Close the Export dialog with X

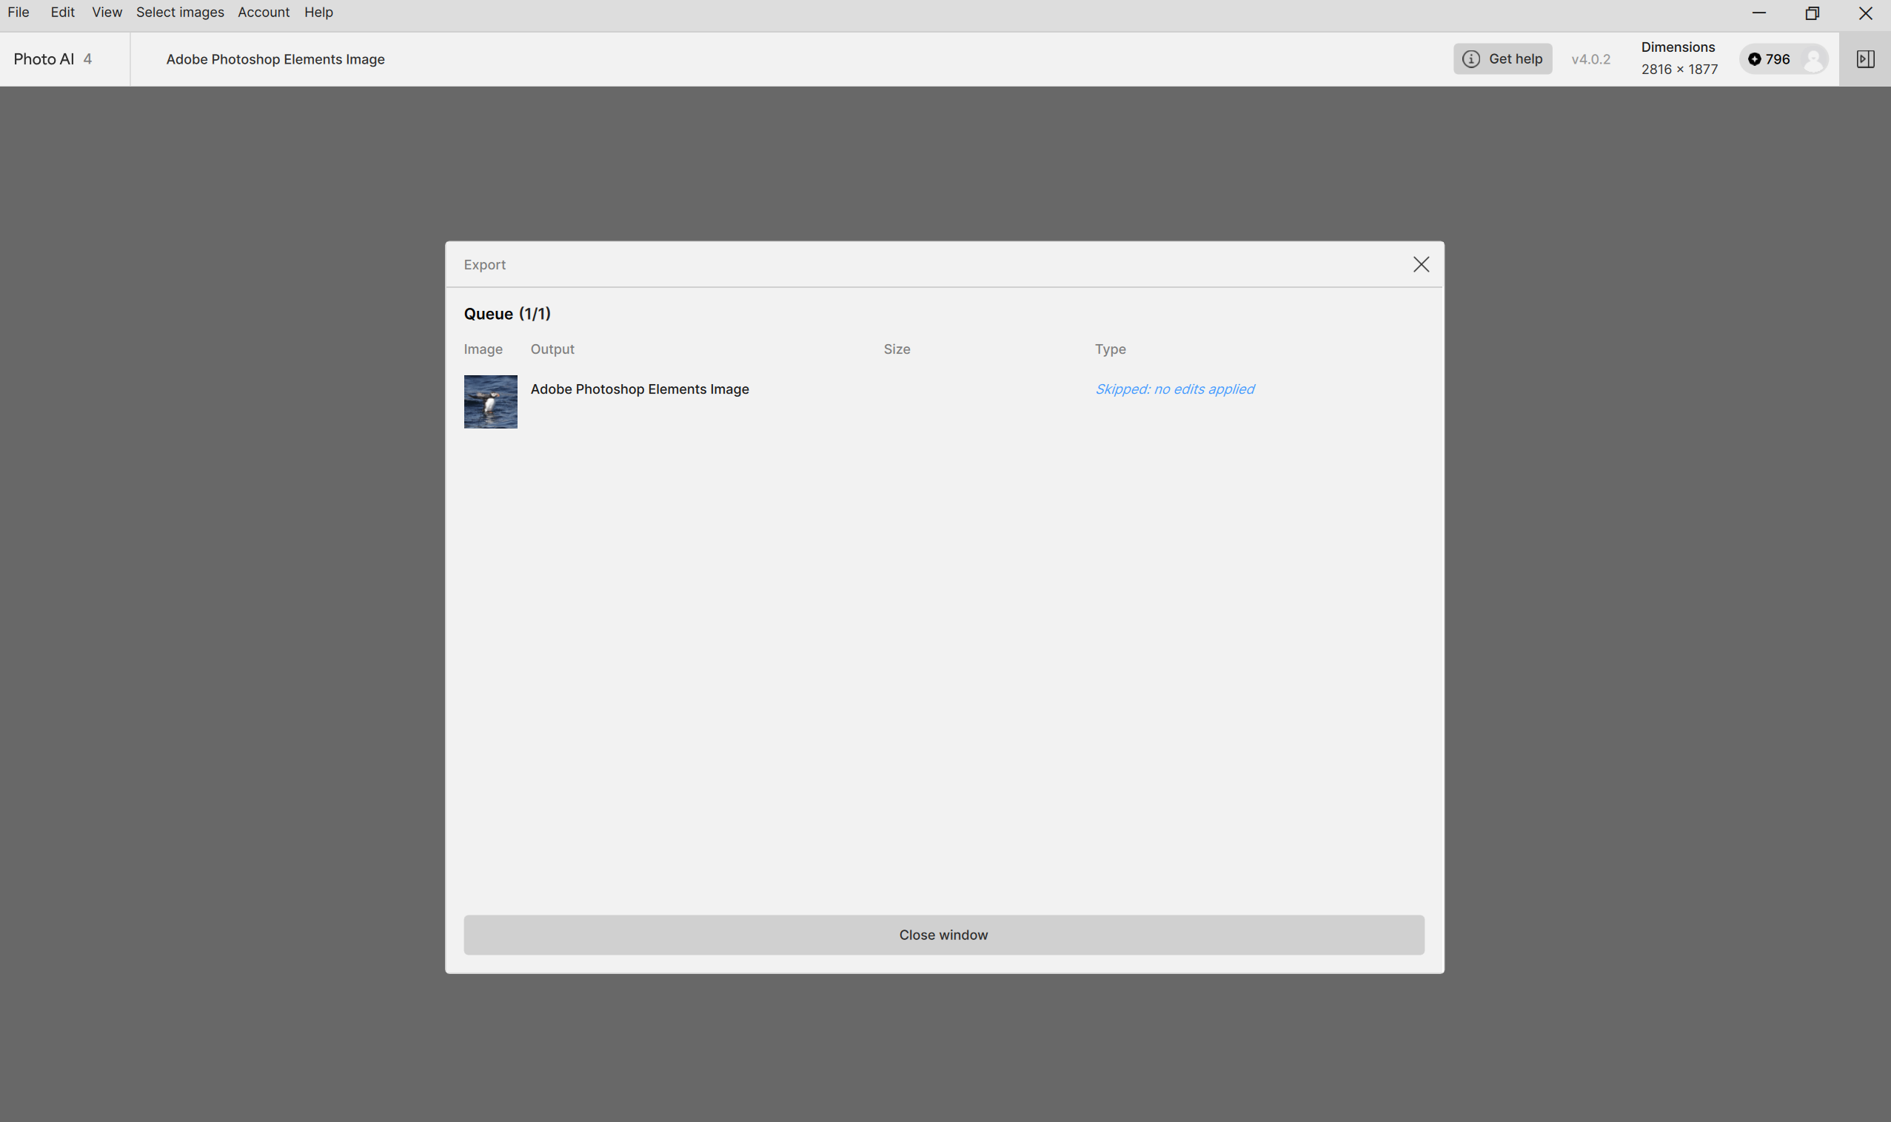1421,265
